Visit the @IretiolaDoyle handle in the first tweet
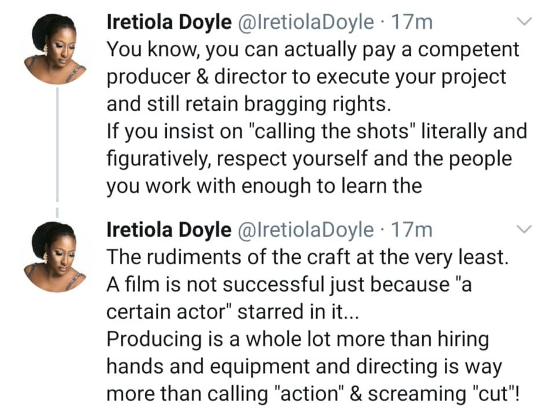Viewport: 556px width, 408px height. coord(306,23)
